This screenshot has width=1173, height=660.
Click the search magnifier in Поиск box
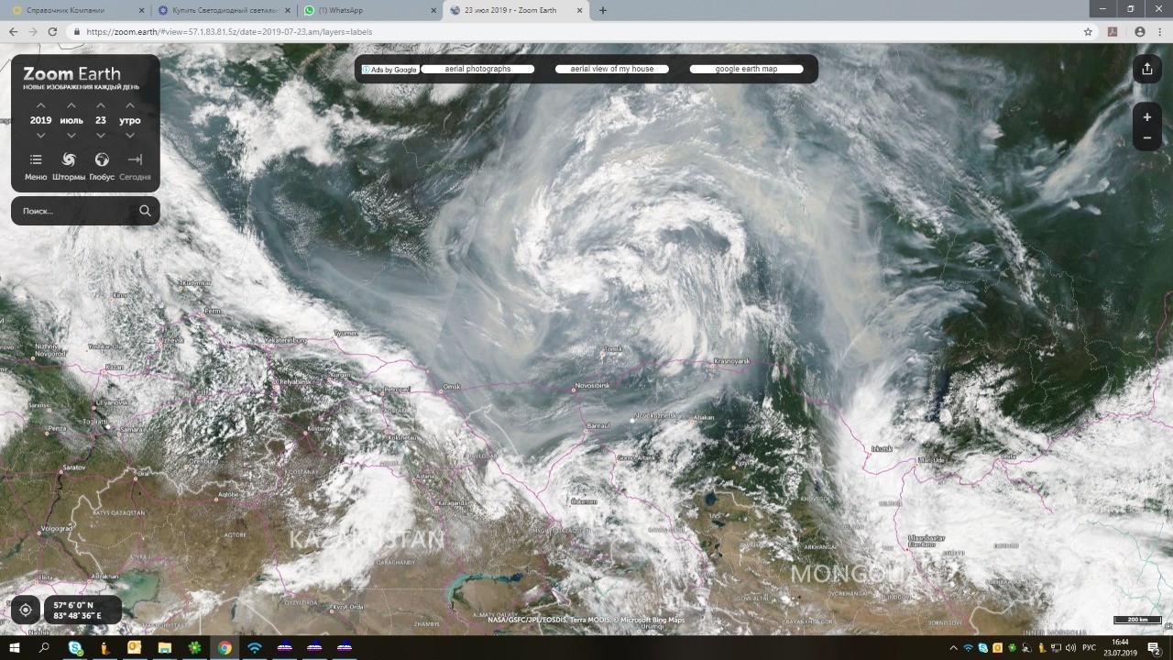click(x=145, y=211)
